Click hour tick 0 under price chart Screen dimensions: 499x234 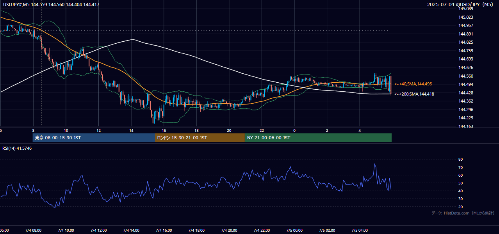(x=294, y=130)
